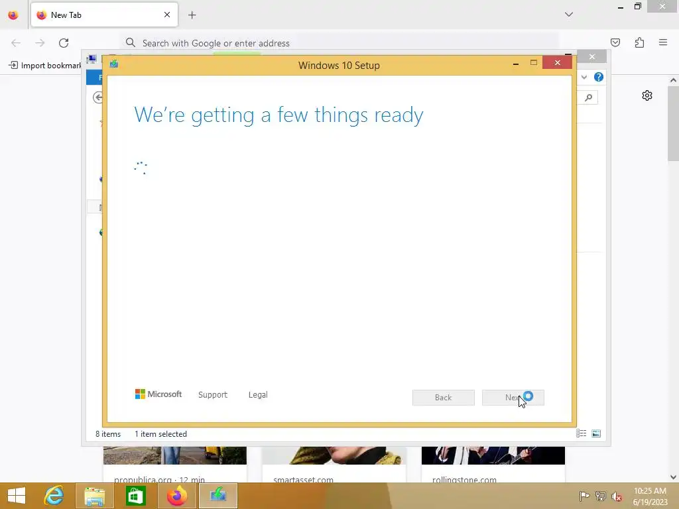Close the Windows 10 Setup window

click(x=557, y=63)
